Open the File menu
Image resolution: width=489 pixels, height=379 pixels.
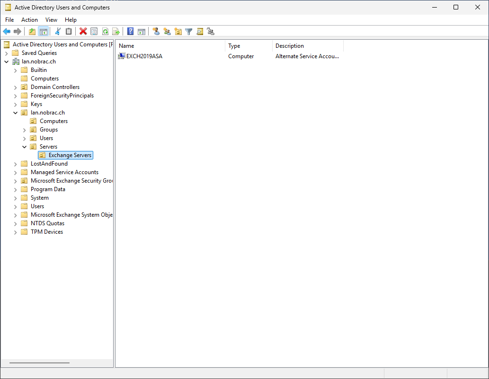coord(9,19)
